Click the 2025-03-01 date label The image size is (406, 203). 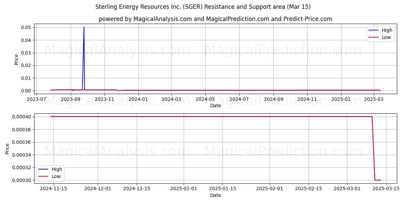click(347, 189)
